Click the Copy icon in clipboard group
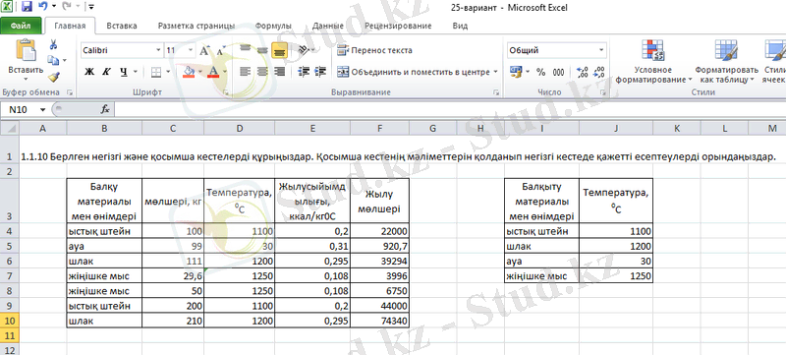 53,61
